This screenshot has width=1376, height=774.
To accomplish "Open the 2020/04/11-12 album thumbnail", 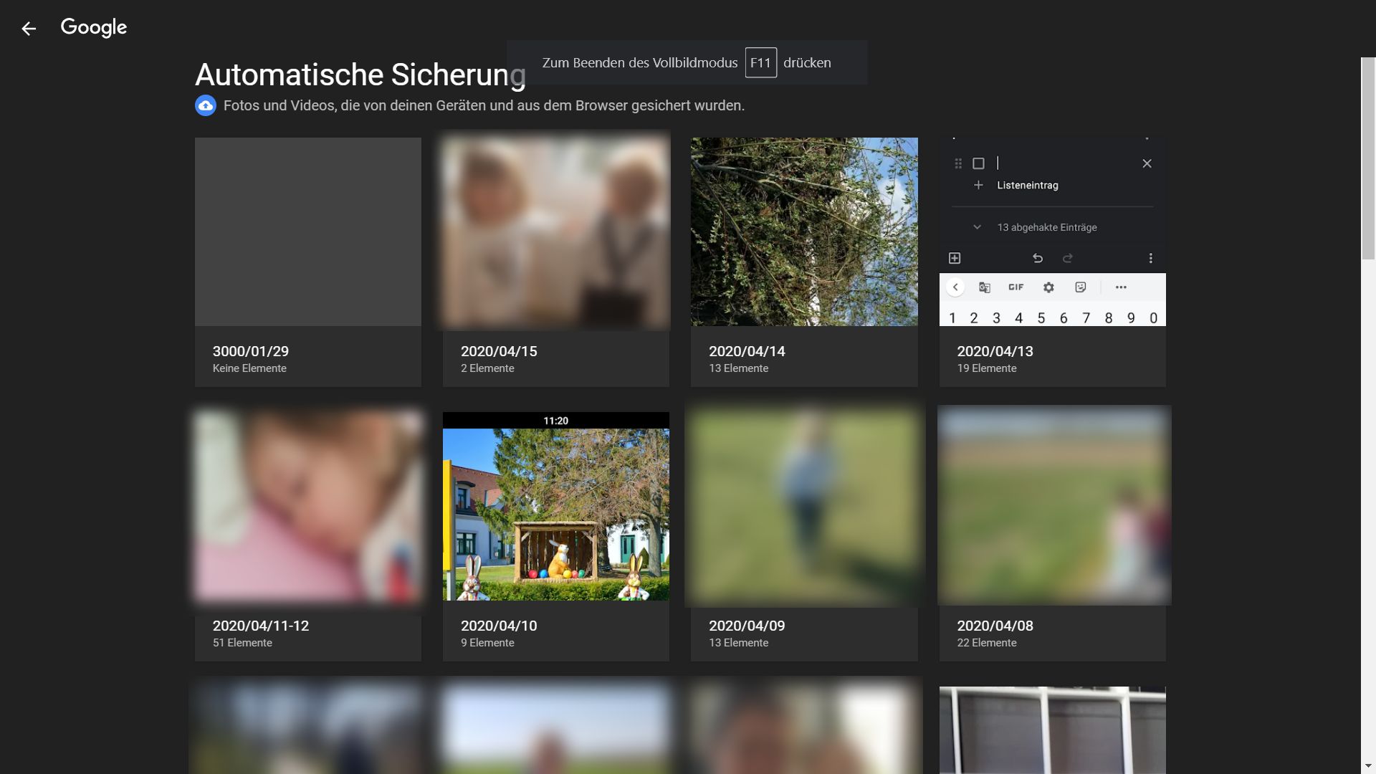I will click(308, 506).
